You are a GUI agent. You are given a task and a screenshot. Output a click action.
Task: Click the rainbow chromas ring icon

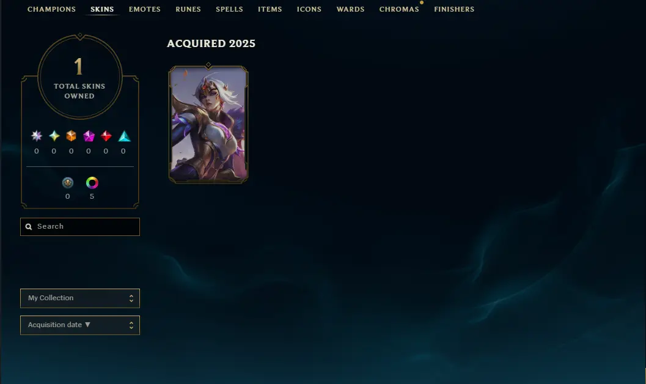(92, 183)
